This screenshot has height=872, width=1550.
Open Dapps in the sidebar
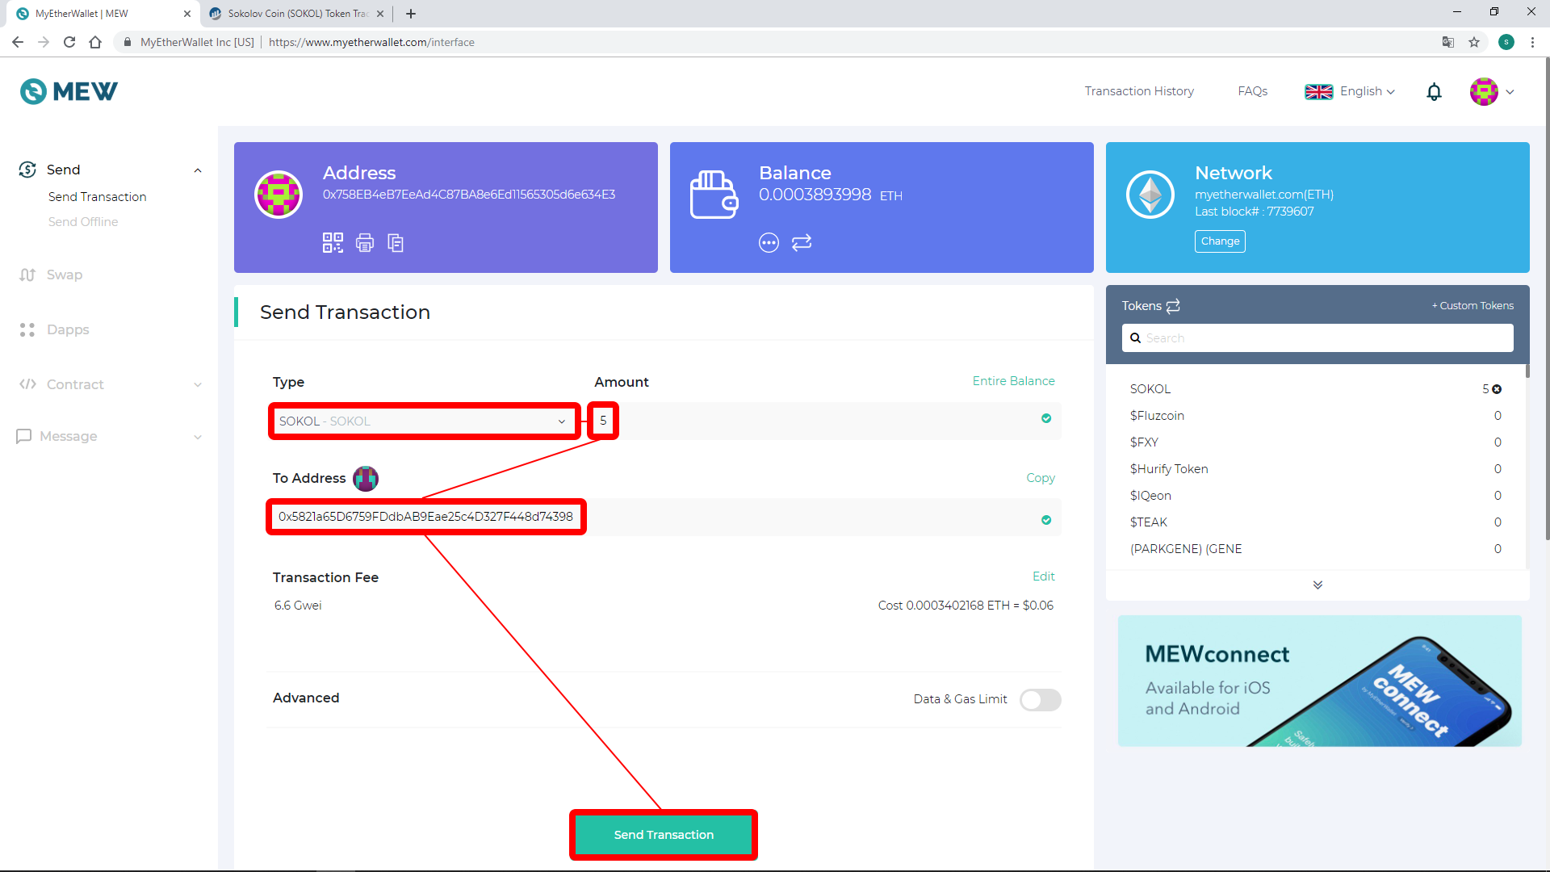pos(68,329)
